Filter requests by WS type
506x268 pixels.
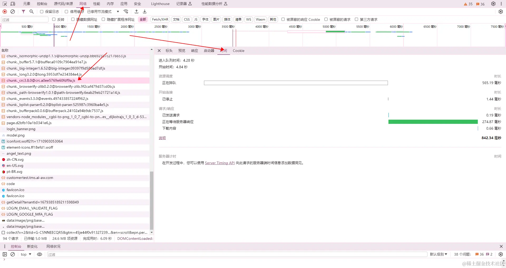click(249, 20)
